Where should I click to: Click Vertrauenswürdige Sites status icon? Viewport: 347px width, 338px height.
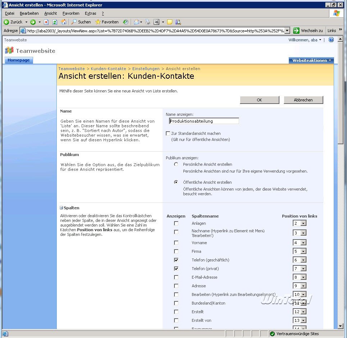pyautogui.click(x=273, y=334)
